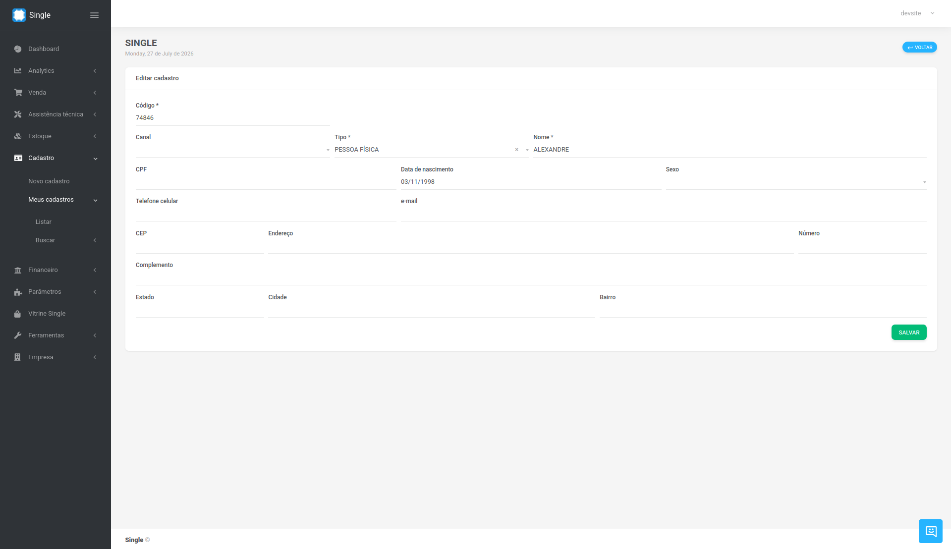Open the Sexo dropdown
951x549 pixels.
click(x=796, y=182)
